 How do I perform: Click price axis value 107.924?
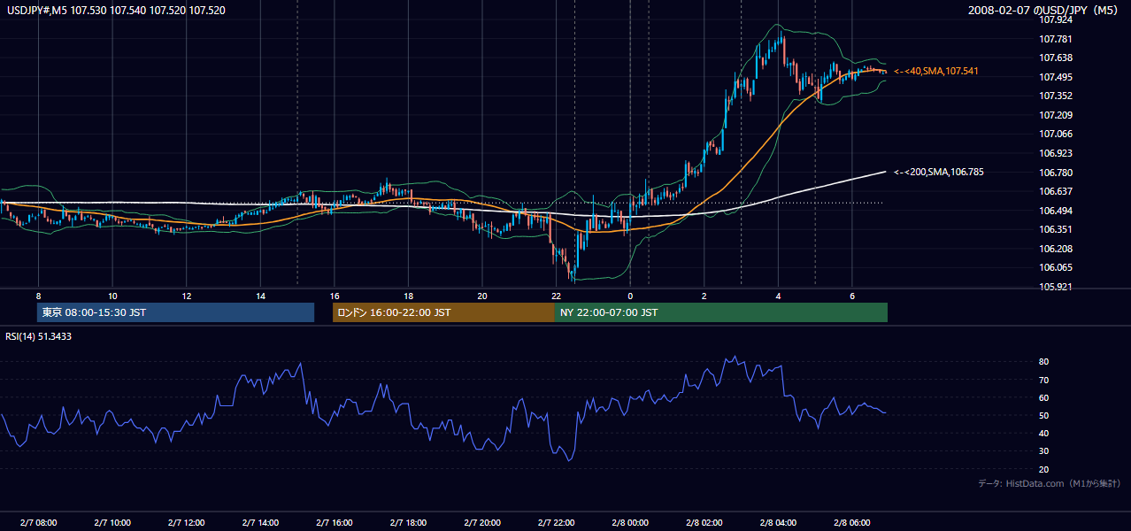point(1055,19)
